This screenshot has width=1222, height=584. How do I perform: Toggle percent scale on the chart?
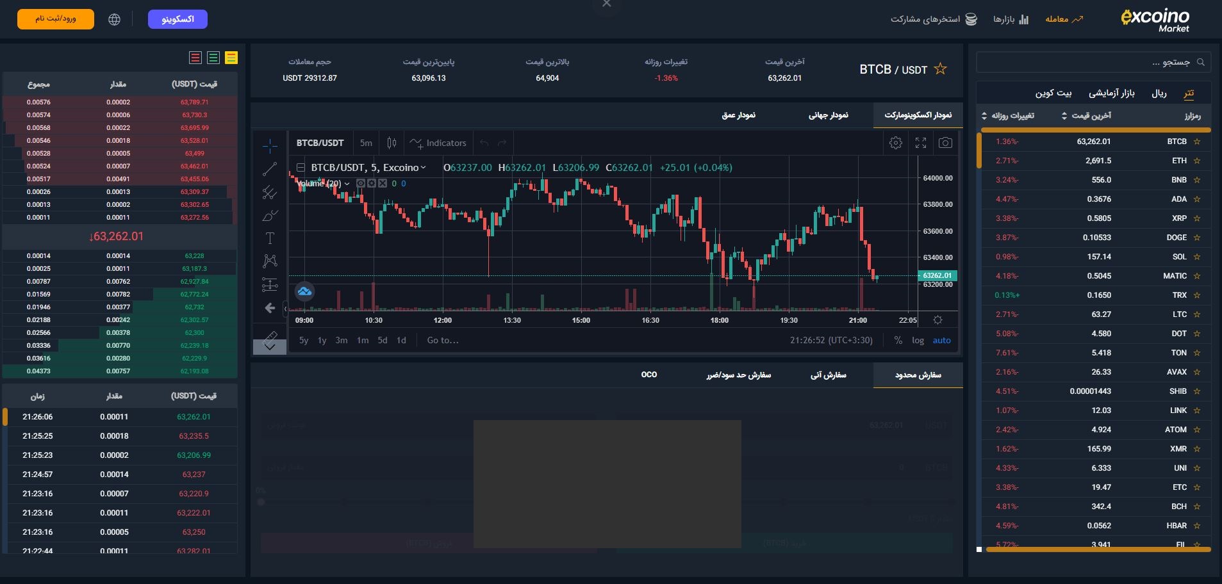898,340
